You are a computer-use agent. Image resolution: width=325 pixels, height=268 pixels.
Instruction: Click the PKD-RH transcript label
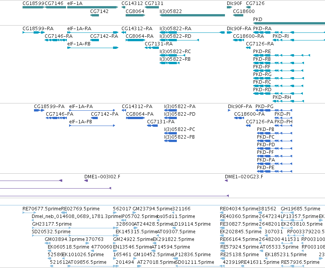click(282, 97)
